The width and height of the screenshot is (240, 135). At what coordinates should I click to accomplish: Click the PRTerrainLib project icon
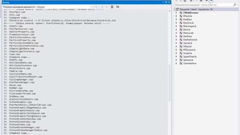click(x=181, y=50)
